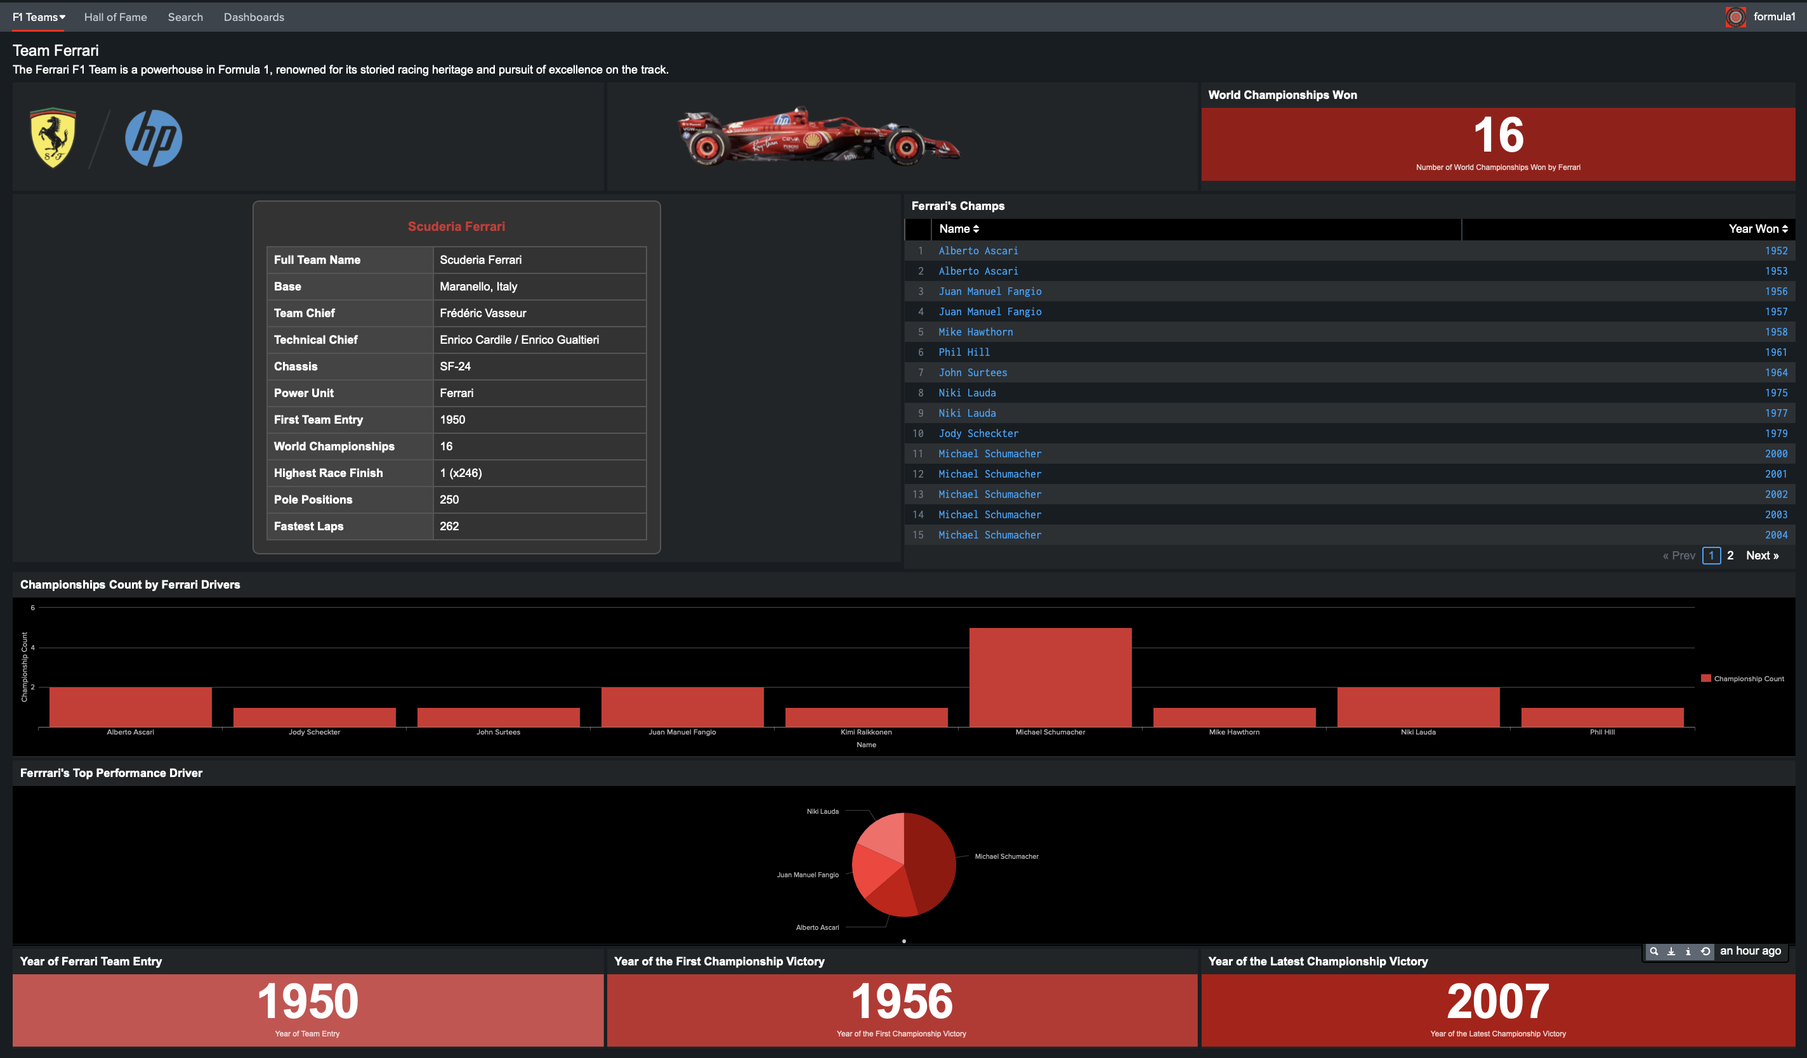Click the Ferrari prancing horse logo
The height and width of the screenshot is (1058, 1807).
tap(53, 138)
